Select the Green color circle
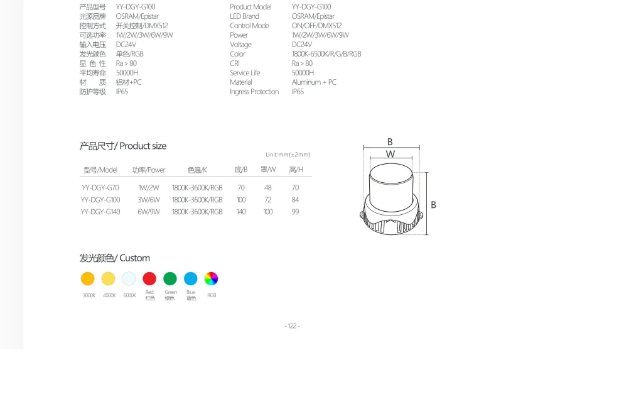 coord(170,278)
